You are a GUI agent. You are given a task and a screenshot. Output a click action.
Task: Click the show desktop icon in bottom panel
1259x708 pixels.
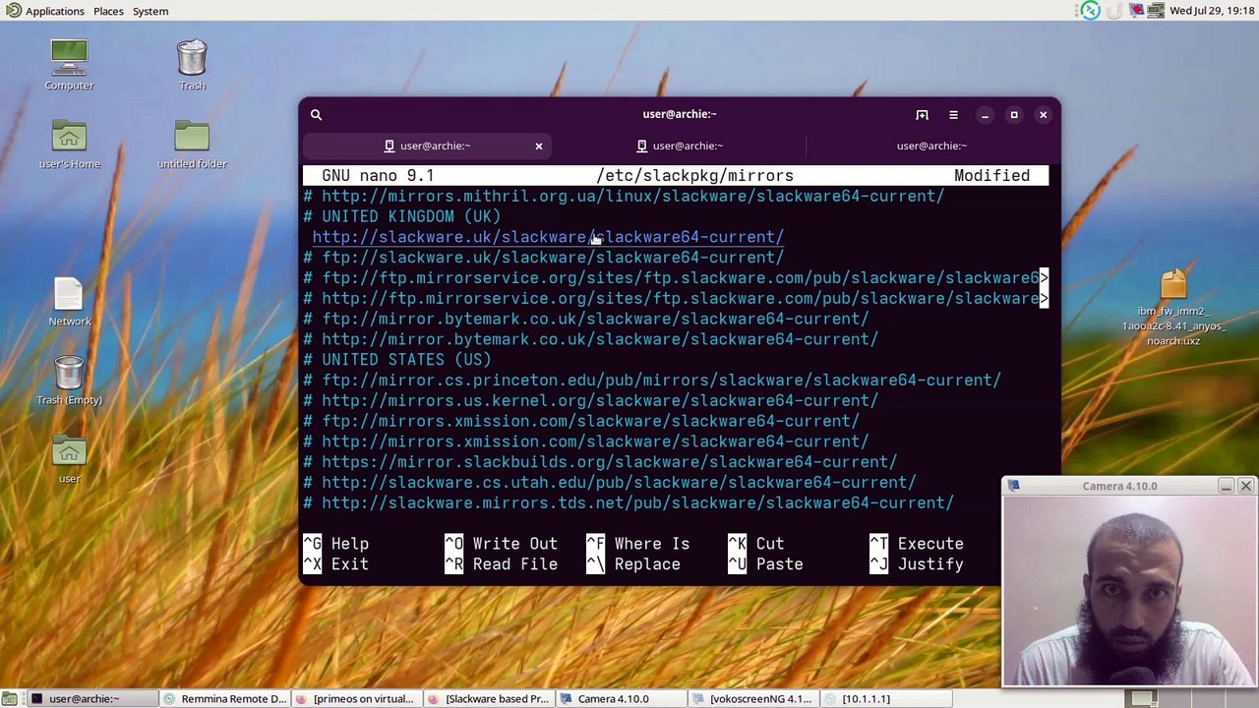coord(9,699)
